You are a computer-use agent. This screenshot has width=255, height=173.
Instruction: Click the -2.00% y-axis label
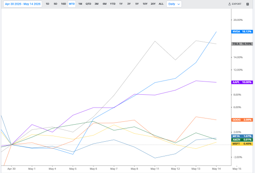[237, 157]
